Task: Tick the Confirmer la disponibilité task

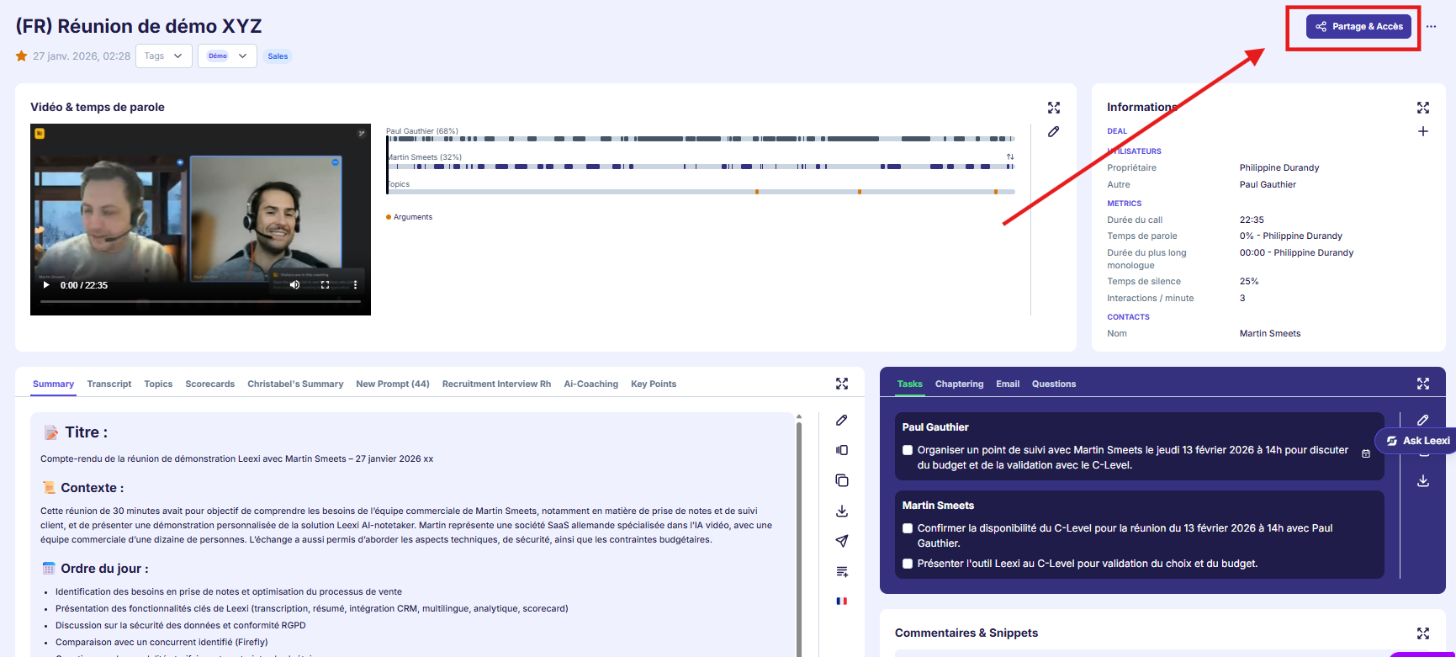Action: [908, 528]
